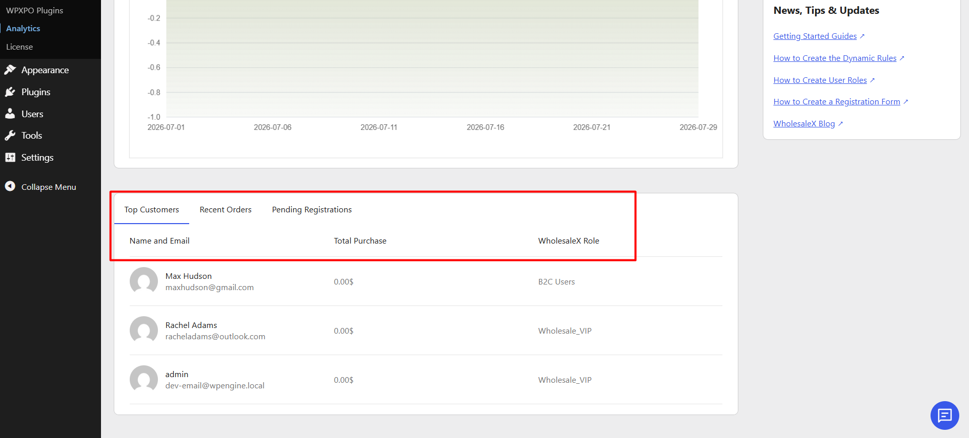This screenshot has height=438, width=969.
Task: Click the admin customer name
Action: 177,374
